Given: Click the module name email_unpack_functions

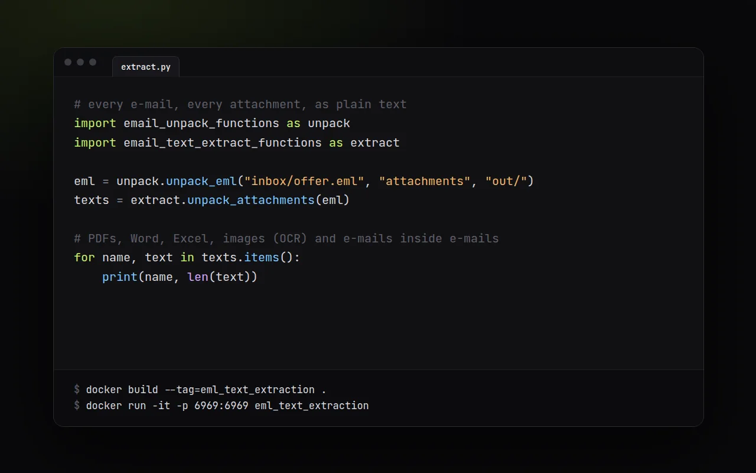Looking at the screenshot, I should click(201, 124).
